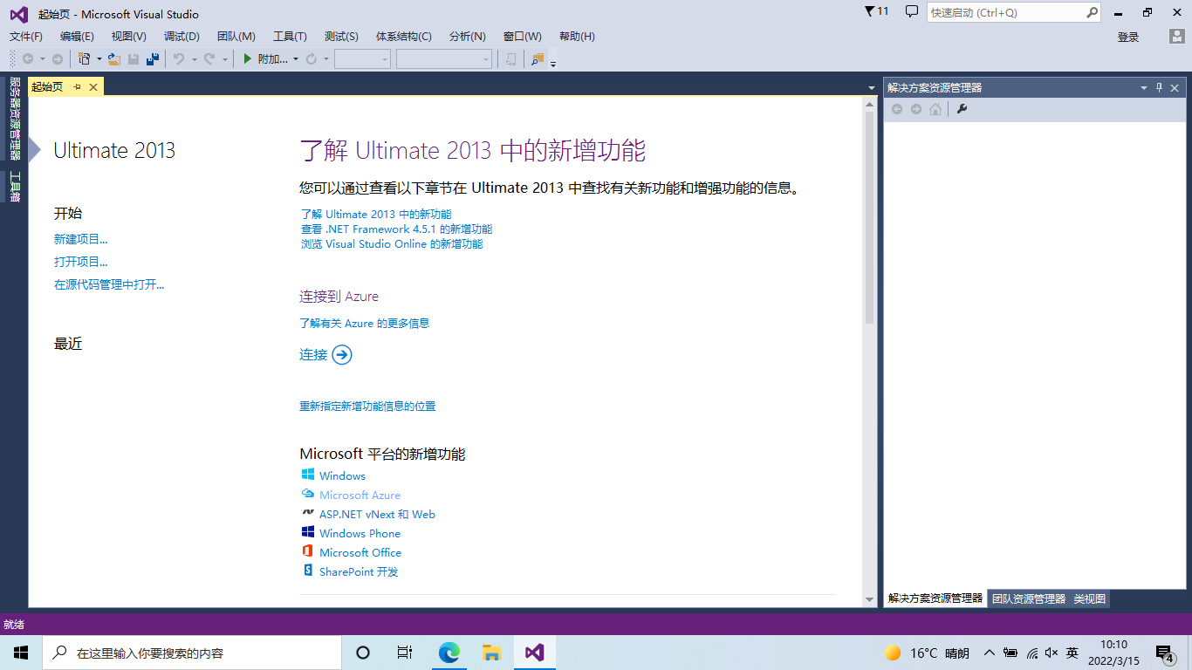Open the 体系结构(C) menu

pyautogui.click(x=403, y=36)
